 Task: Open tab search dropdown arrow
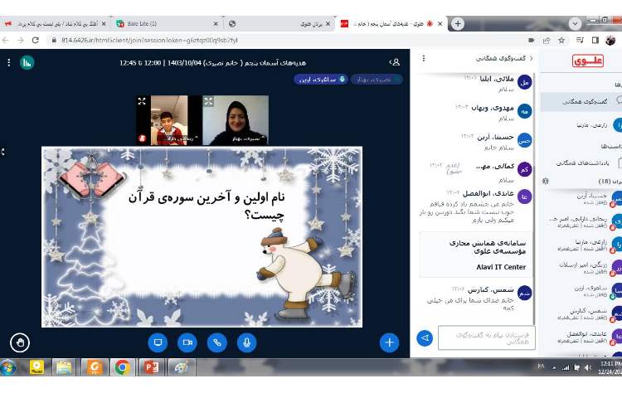click(575, 24)
